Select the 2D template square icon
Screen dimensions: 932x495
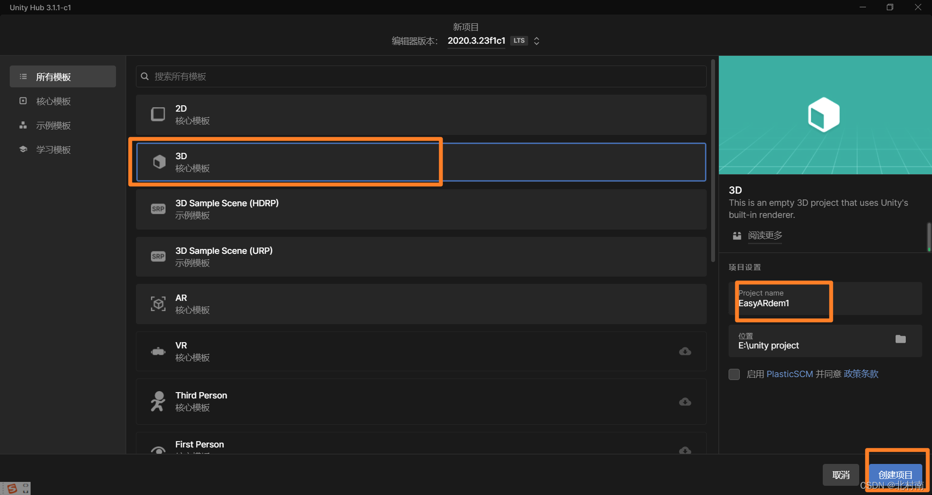pos(158,114)
